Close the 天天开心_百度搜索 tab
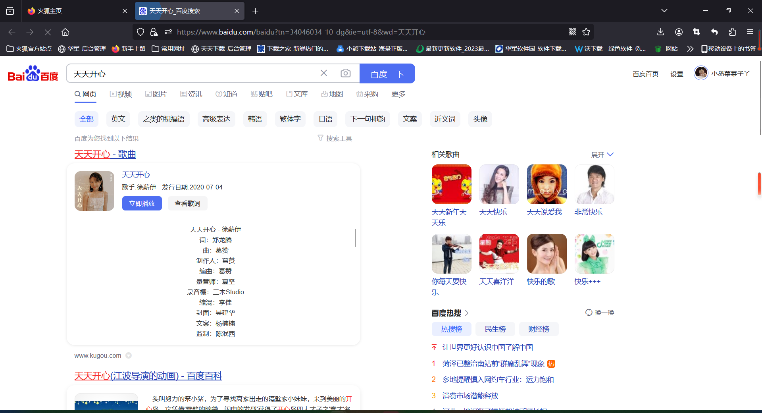 click(x=237, y=11)
